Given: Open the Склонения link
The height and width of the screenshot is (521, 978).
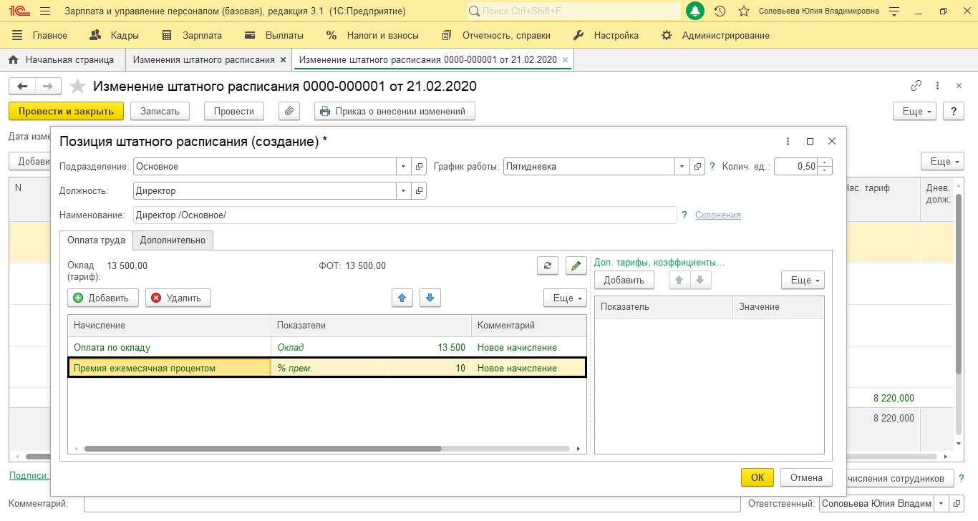Looking at the screenshot, I should point(717,215).
